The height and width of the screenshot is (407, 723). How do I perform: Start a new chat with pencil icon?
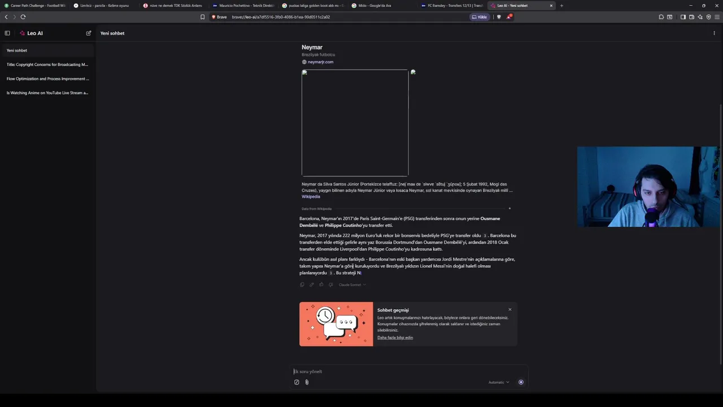click(x=88, y=33)
